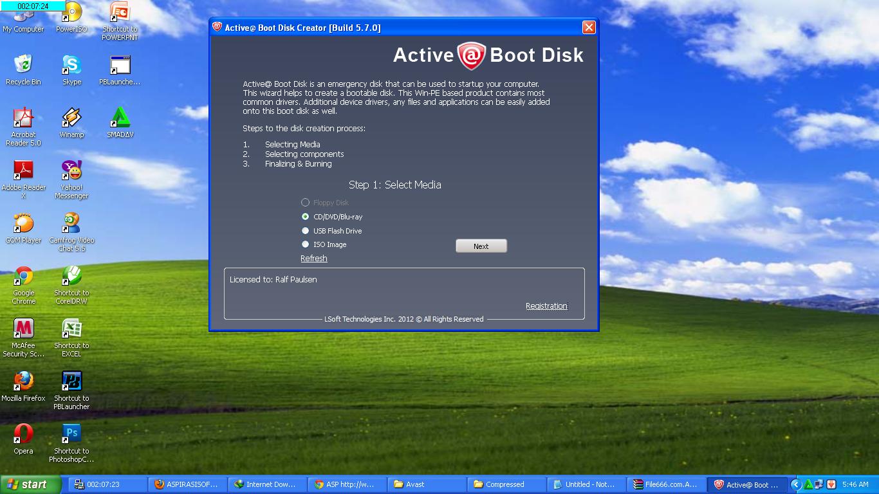Open Shortcut to PBLauncher icon
This screenshot has width=879, height=494.
[71, 390]
